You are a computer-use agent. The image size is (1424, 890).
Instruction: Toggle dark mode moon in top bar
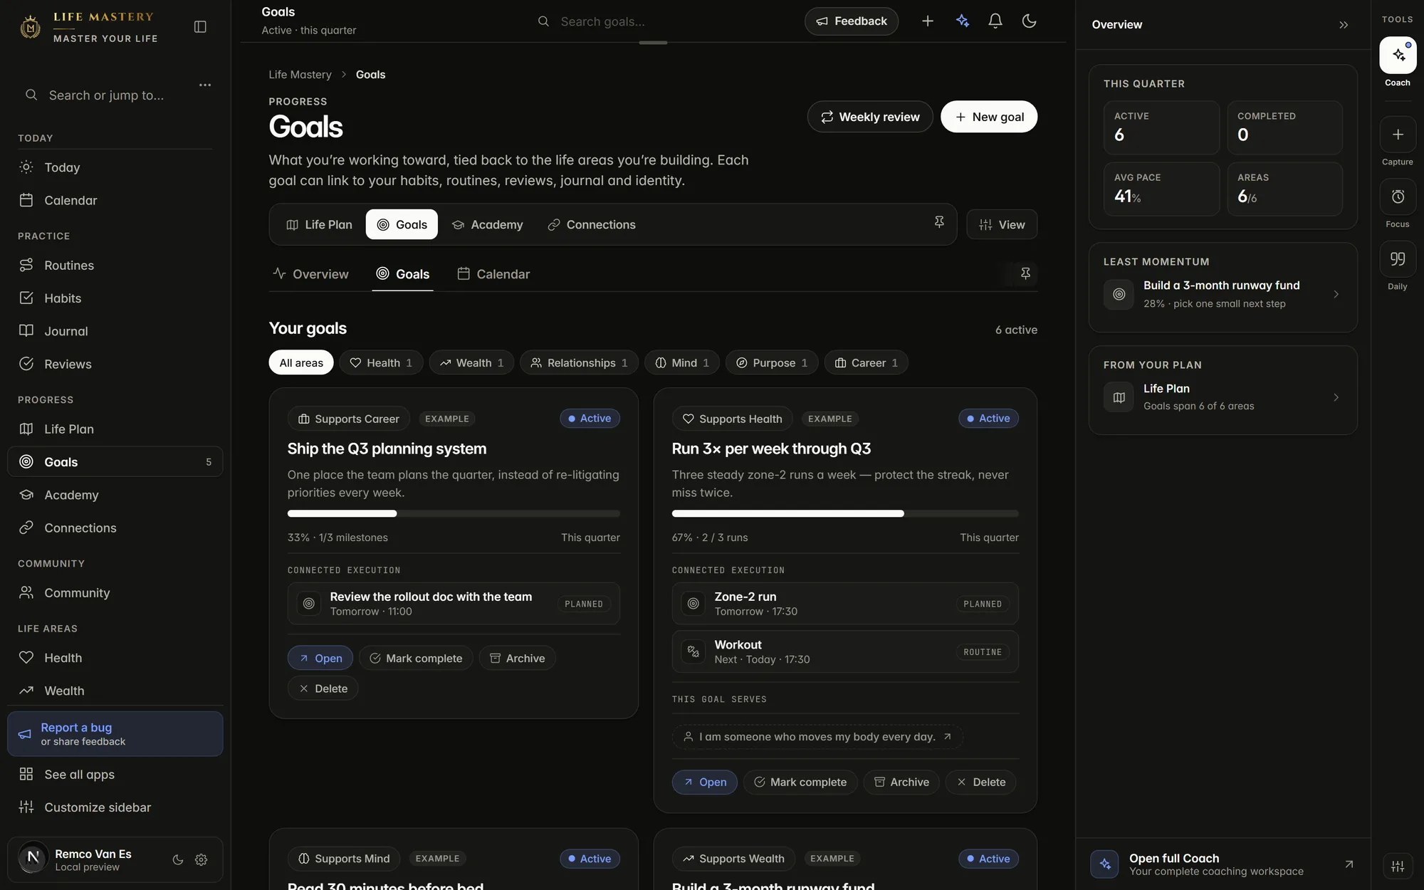1029,21
